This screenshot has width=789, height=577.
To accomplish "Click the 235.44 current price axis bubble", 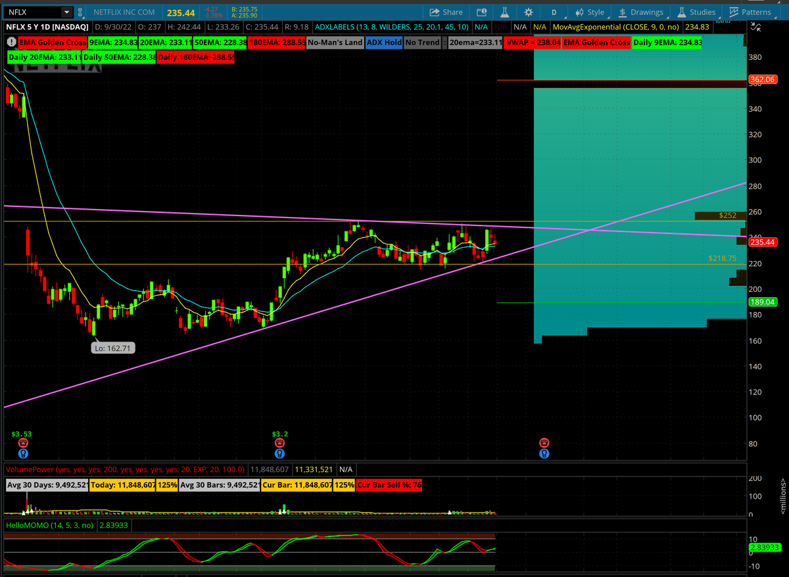I will click(763, 242).
